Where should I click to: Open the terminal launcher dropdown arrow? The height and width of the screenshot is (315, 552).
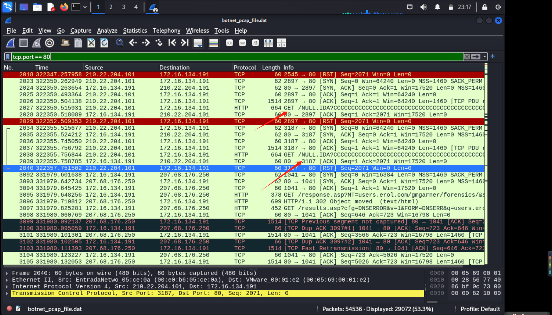click(x=85, y=7)
